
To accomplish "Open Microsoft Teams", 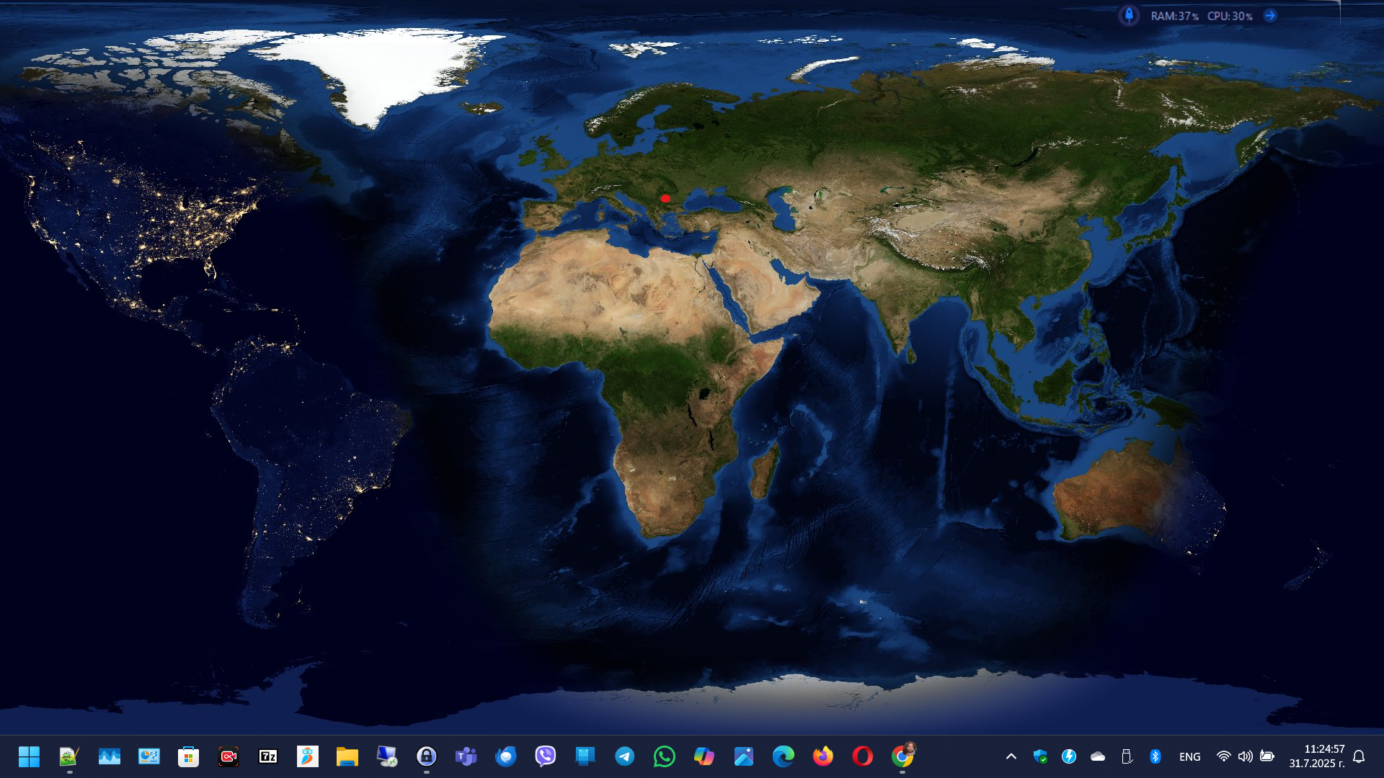I will (466, 756).
